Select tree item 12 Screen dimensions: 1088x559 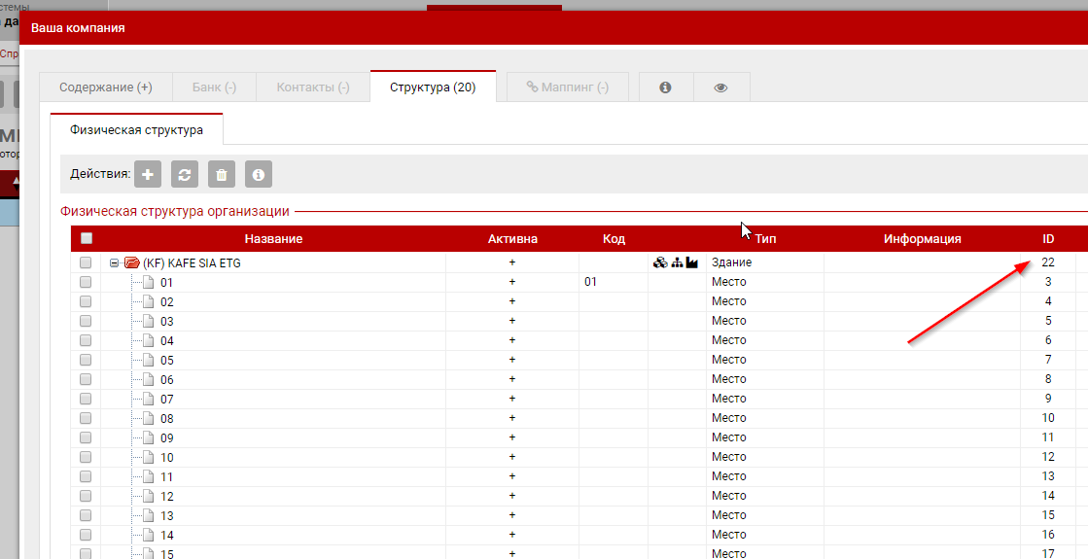(167, 496)
